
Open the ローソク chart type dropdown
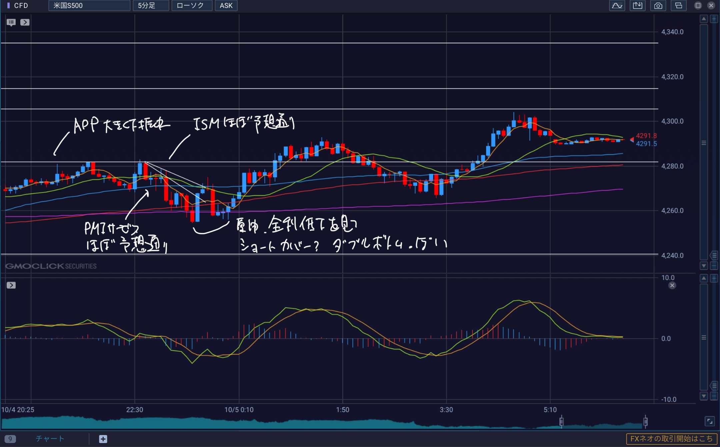point(192,6)
